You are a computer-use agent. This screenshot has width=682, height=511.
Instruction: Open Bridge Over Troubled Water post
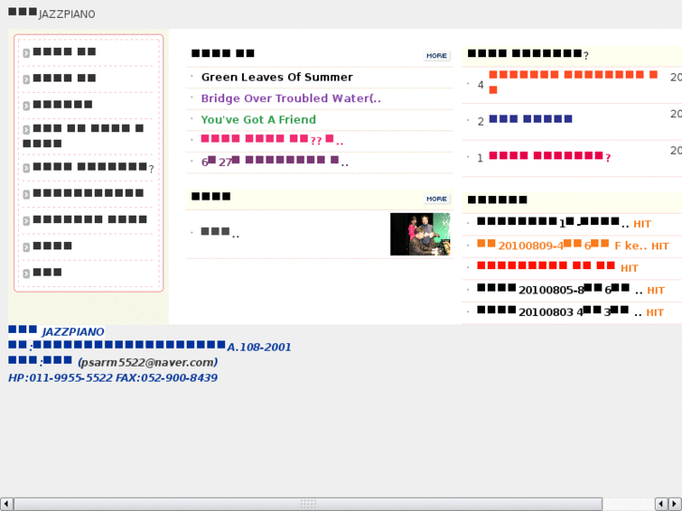(x=291, y=98)
